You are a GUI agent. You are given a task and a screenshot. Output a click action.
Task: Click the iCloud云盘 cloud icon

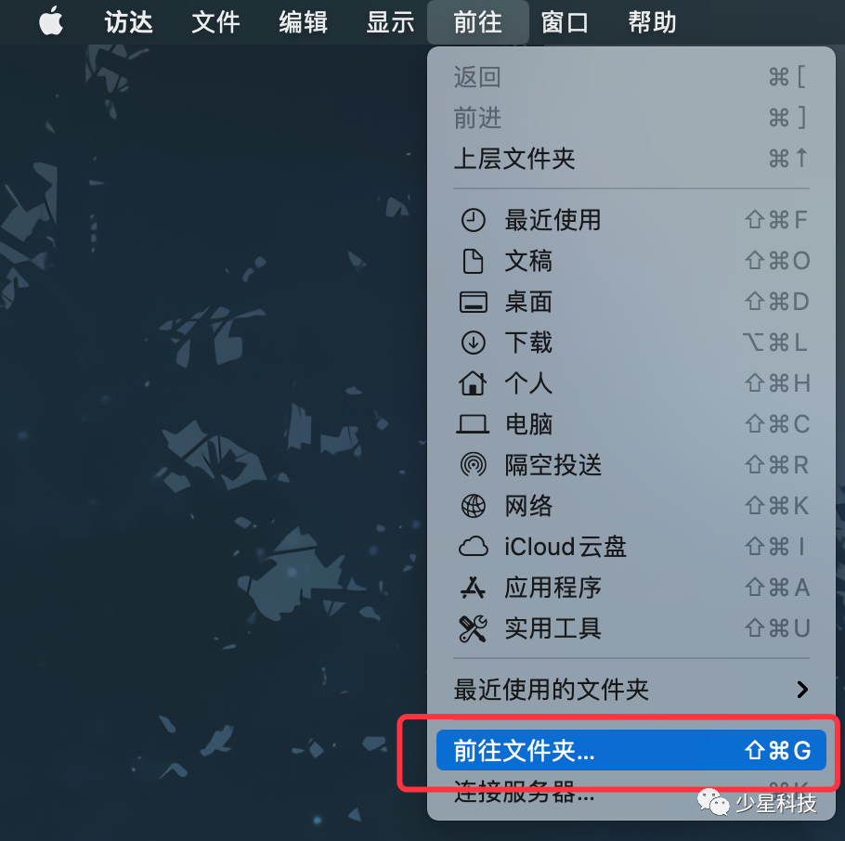click(x=474, y=547)
